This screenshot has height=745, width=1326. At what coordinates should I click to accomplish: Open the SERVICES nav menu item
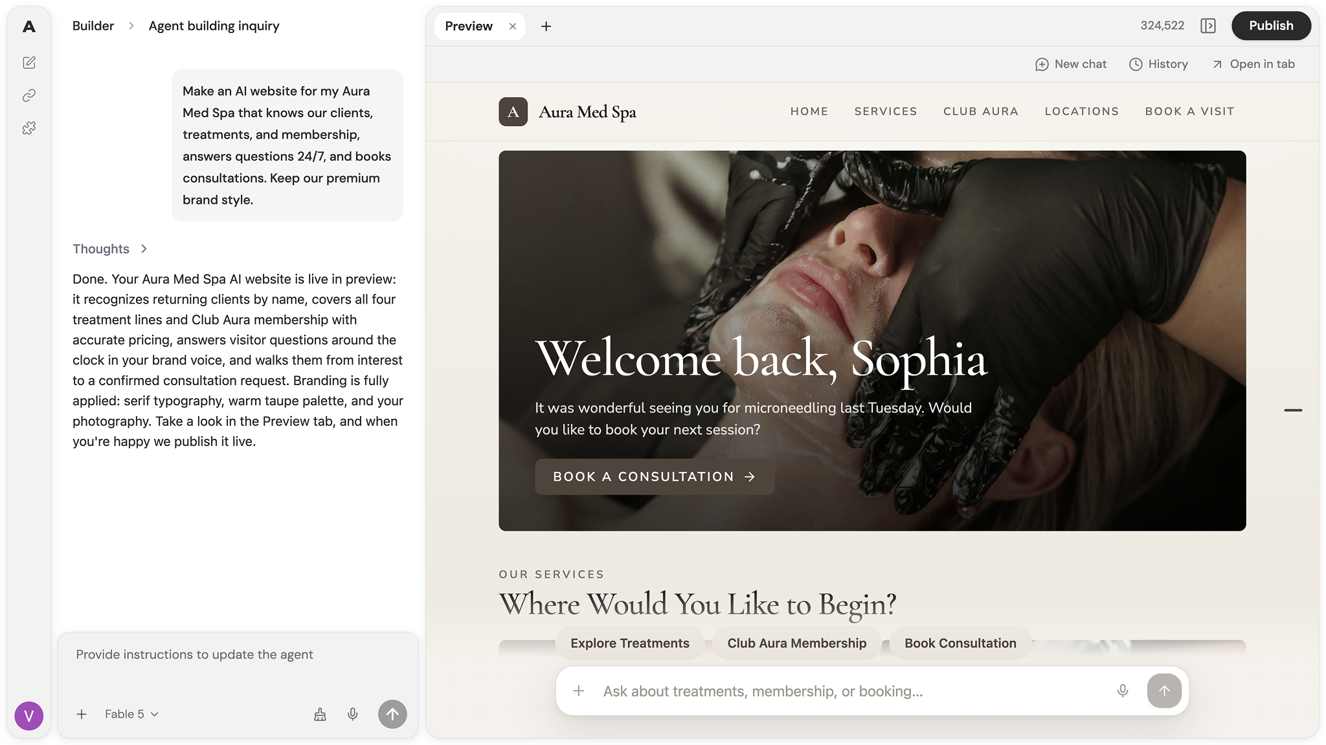[886, 111]
